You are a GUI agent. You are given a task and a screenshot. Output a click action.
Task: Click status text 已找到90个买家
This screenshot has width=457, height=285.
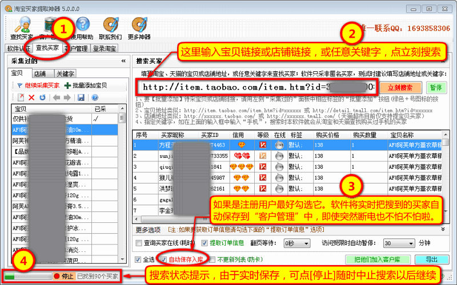[98, 276]
